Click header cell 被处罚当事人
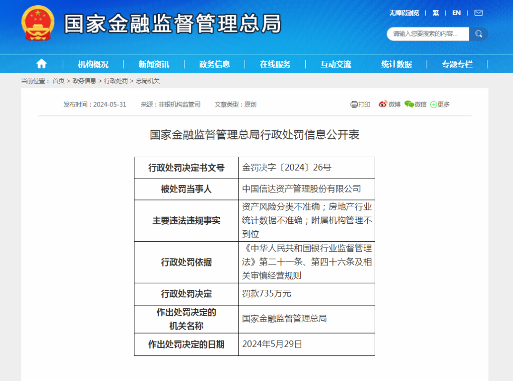 [x=187, y=189]
